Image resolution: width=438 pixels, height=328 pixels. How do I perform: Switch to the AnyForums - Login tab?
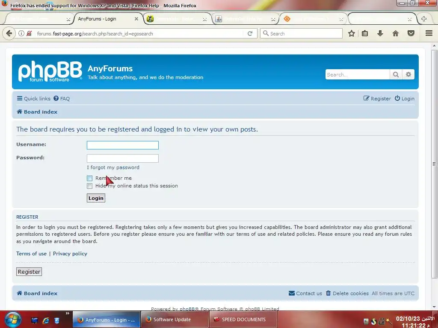point(107,19)
